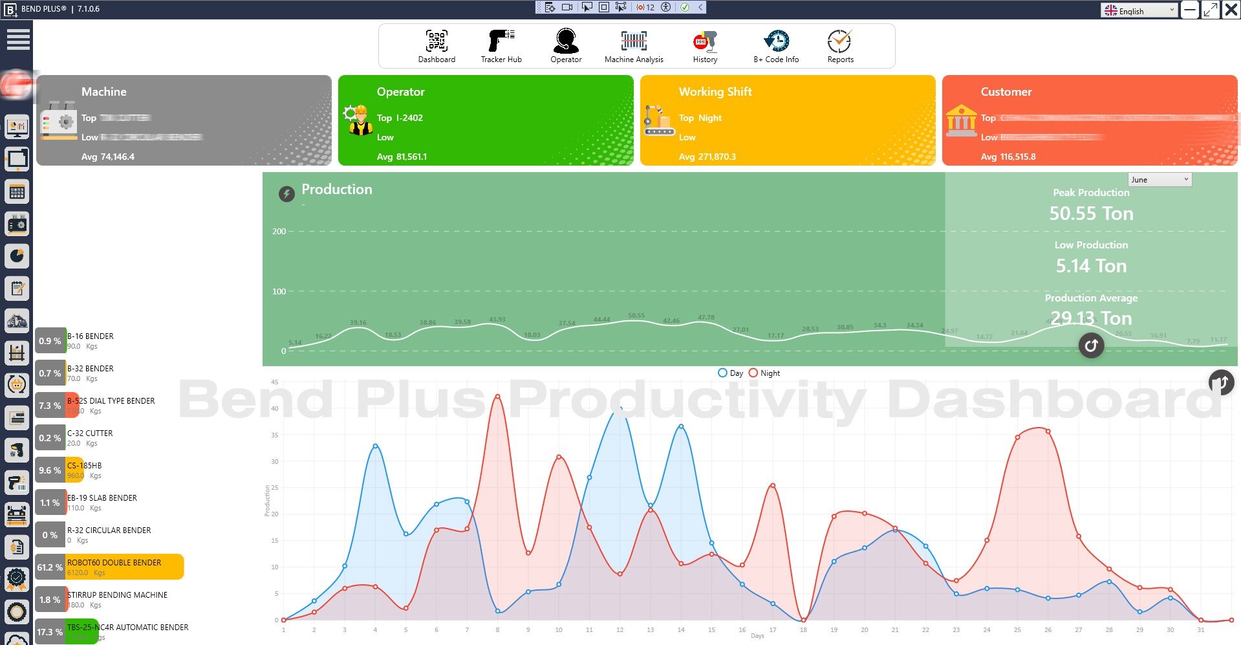Open the notepad report icon in the sidebar

[x=17, y=289]
